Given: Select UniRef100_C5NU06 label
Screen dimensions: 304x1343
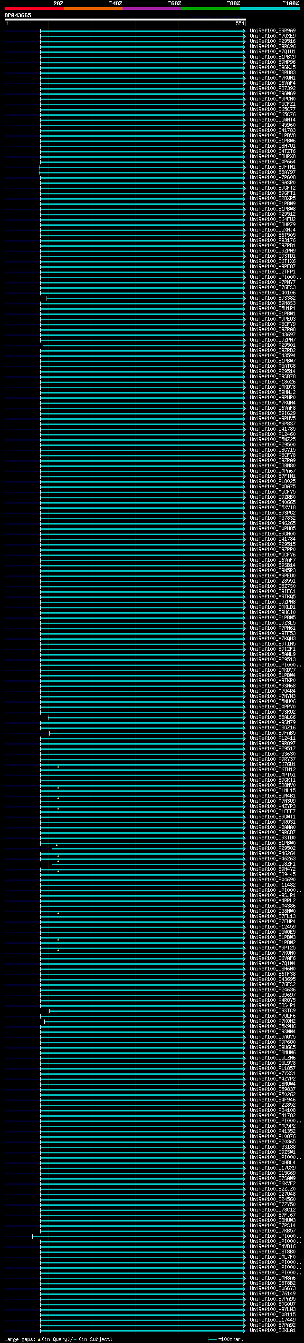Looking at the screenshot, I should click(x=273, y=701).
